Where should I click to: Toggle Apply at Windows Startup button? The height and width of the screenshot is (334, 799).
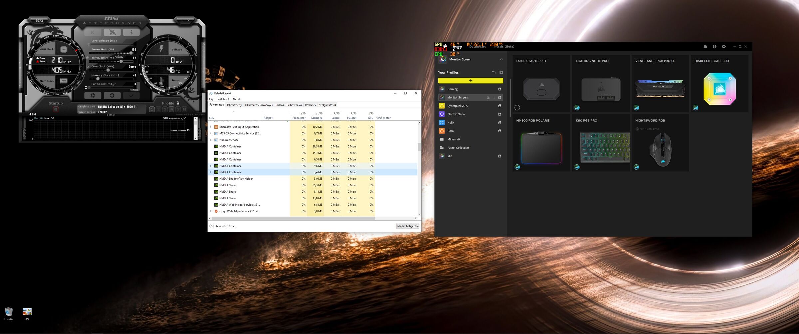point(56,109)
